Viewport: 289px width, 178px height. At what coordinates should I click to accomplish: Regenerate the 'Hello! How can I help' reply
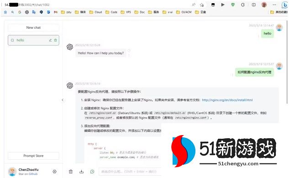tap(129, 50)
